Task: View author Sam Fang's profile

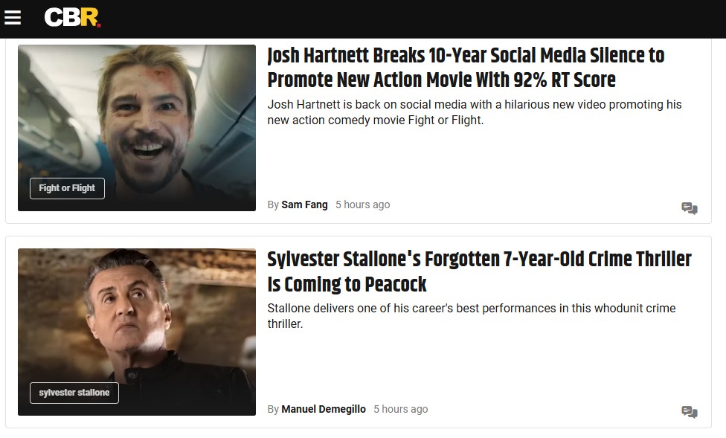Action: click(x=304, y=204)
